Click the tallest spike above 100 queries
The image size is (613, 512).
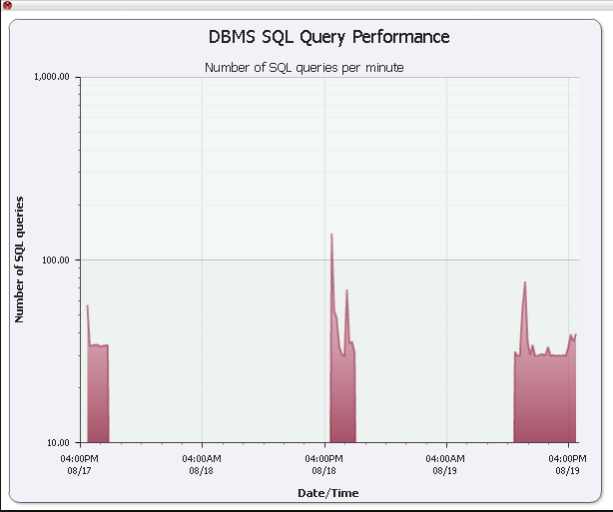331,236
